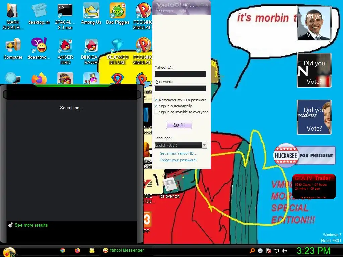Open the doesntwo... Yahoo smiley shortcut
343x257 pixels.
(39, 49)
